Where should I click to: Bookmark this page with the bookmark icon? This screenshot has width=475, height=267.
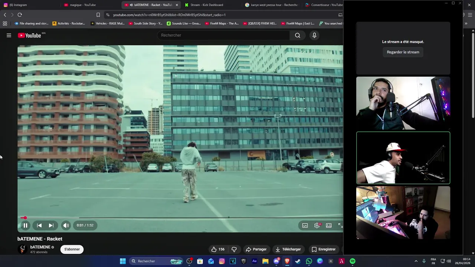pos(98,15)
